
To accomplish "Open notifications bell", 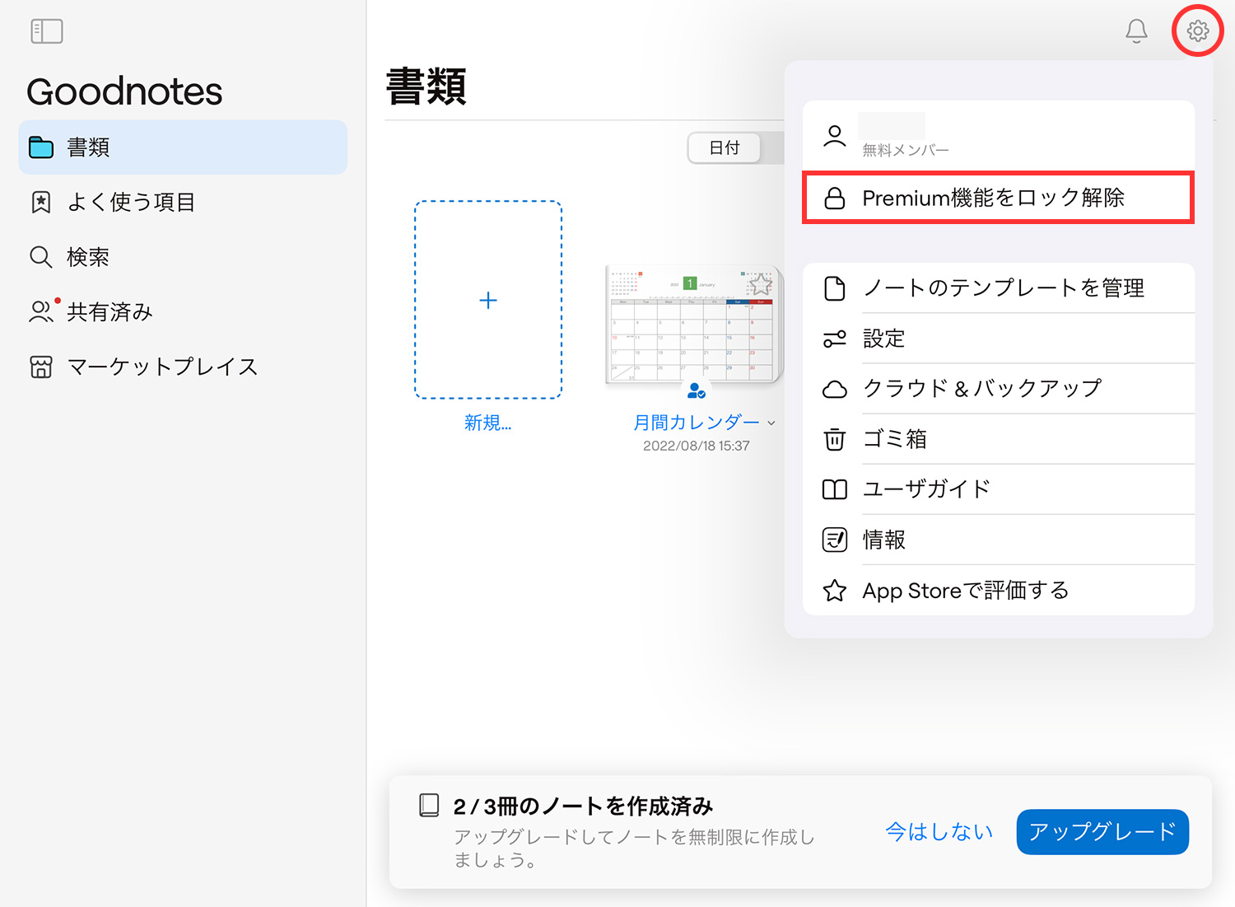I will tap(1136, 31).
